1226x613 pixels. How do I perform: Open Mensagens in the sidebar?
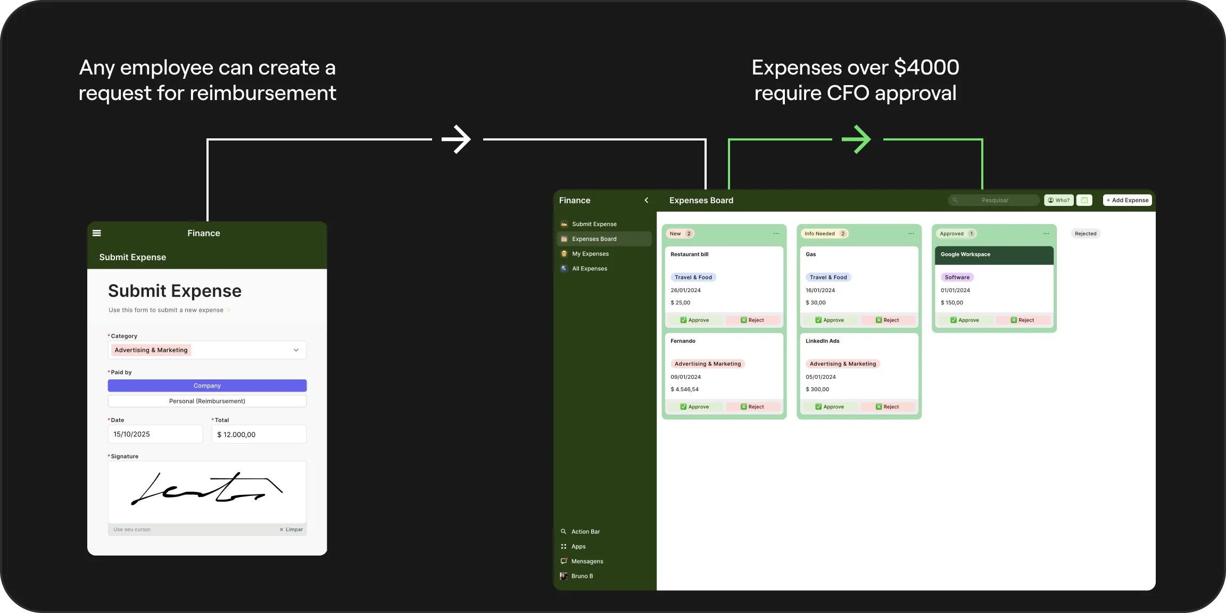click(586, 561)
